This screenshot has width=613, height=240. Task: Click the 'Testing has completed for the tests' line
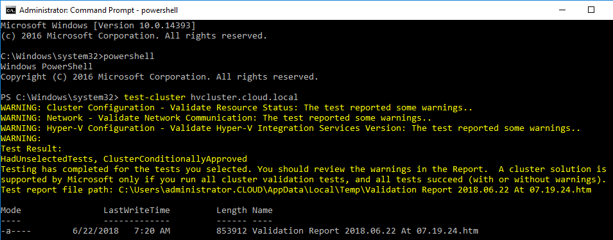click(x=304, y=169)
